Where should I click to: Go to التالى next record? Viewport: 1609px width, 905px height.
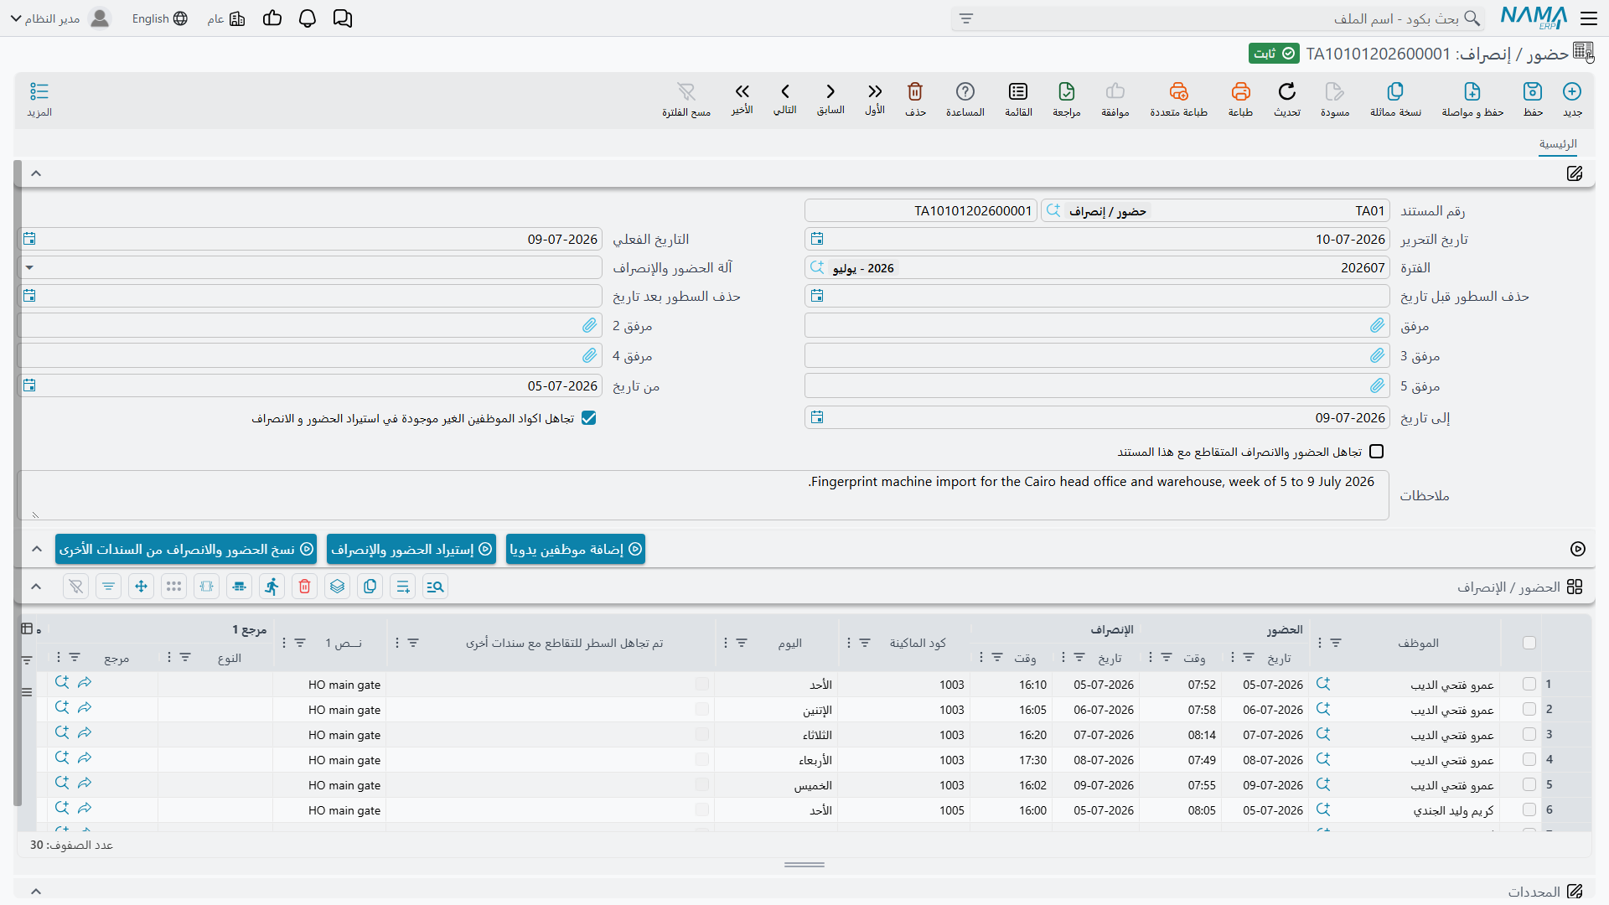tap(785, 91)
